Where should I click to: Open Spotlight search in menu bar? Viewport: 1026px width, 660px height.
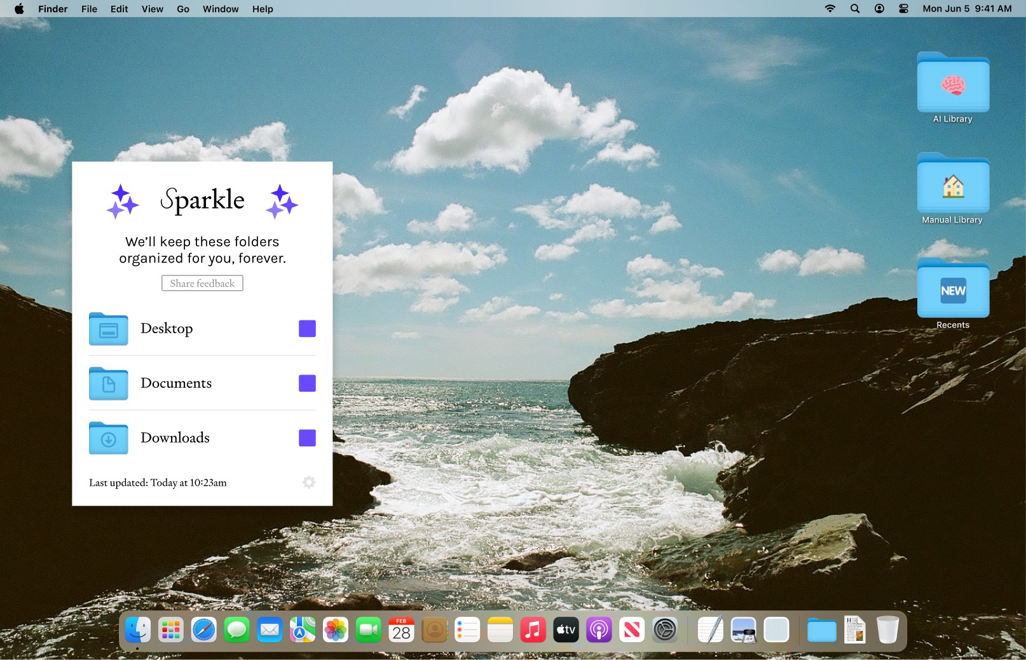tap(855, 9)
